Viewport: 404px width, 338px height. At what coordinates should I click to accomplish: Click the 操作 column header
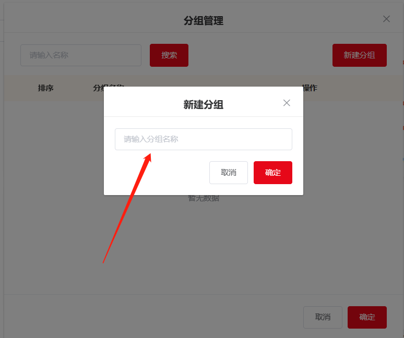(x=310, y=88)
